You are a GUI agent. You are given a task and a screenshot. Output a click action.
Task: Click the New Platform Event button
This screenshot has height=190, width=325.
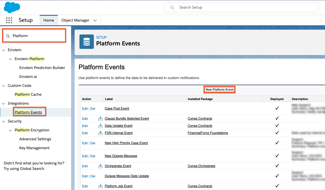tap(219, 89)
